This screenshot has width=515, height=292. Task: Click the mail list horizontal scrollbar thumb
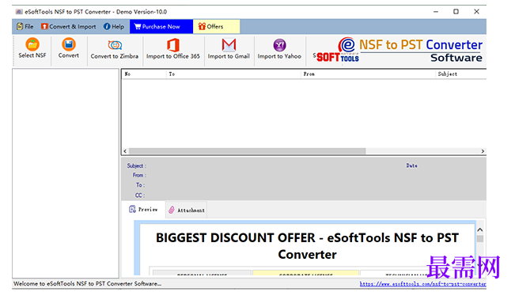[x=248, y=151]
